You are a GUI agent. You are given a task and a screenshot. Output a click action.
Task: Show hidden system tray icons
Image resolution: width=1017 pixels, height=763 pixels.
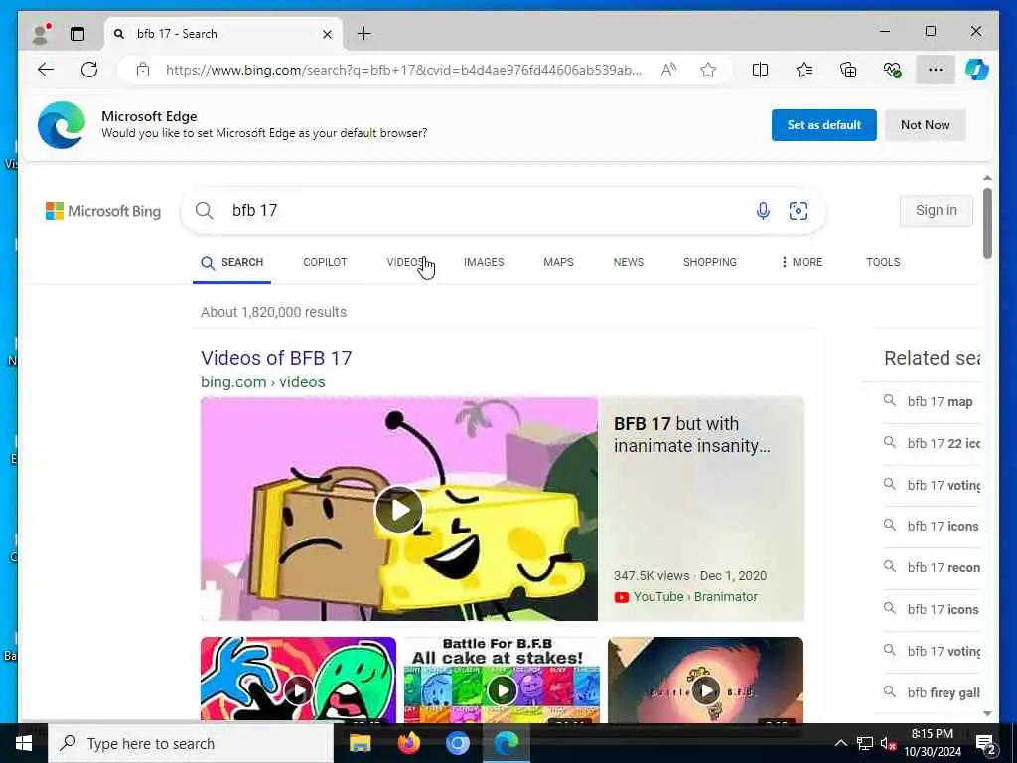point(840,743)
